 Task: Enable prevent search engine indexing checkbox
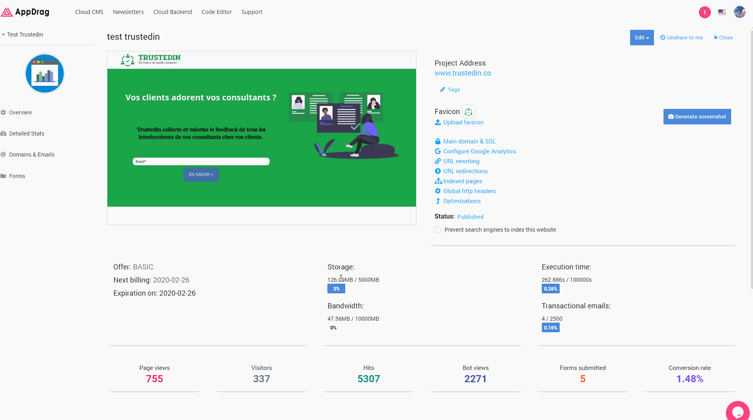coord(438,230)
